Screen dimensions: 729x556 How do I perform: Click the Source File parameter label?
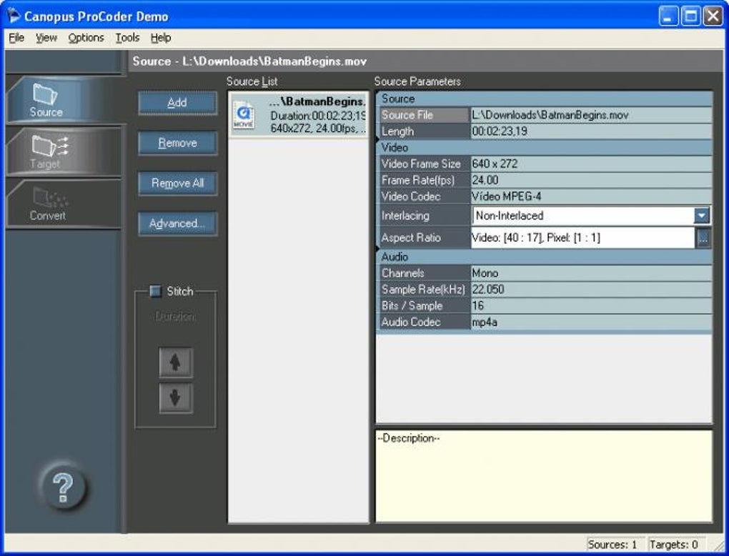(424, 115)
